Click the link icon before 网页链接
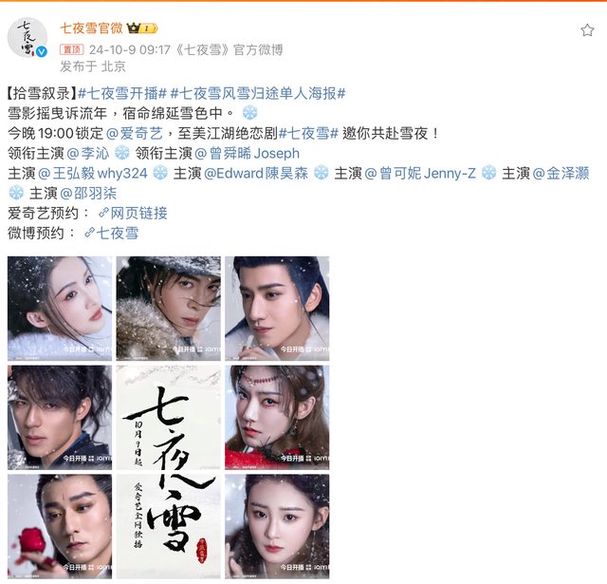The height and width of the screenshot is (584, 607). [x=103, y=213]
